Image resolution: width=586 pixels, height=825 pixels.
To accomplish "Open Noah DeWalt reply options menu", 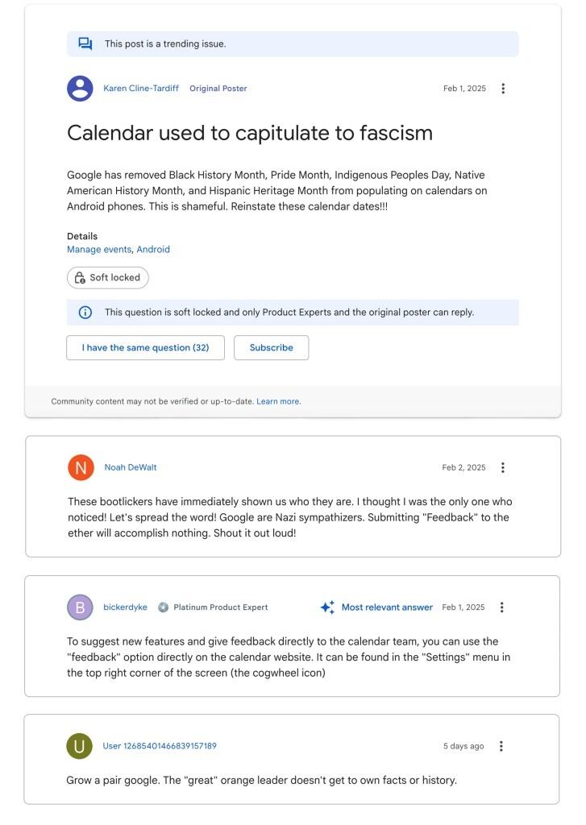I will tap(503, 467).
